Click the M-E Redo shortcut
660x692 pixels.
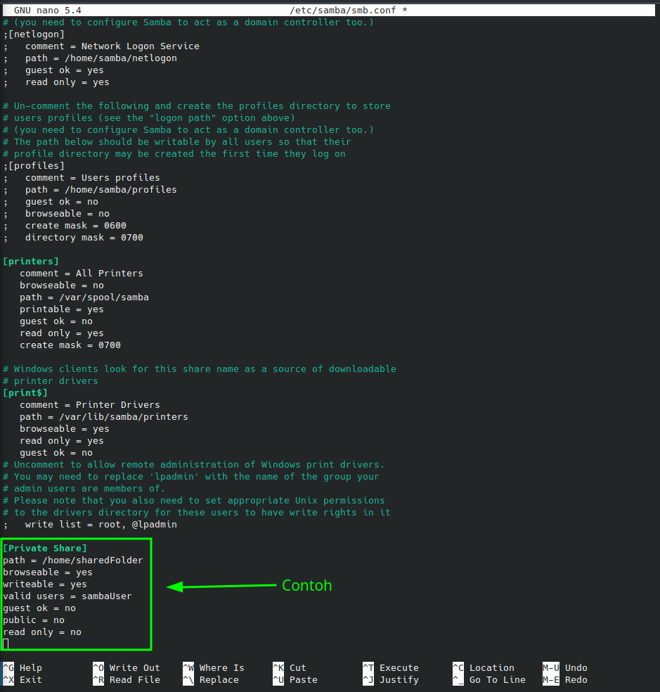(x=565, y=679)
